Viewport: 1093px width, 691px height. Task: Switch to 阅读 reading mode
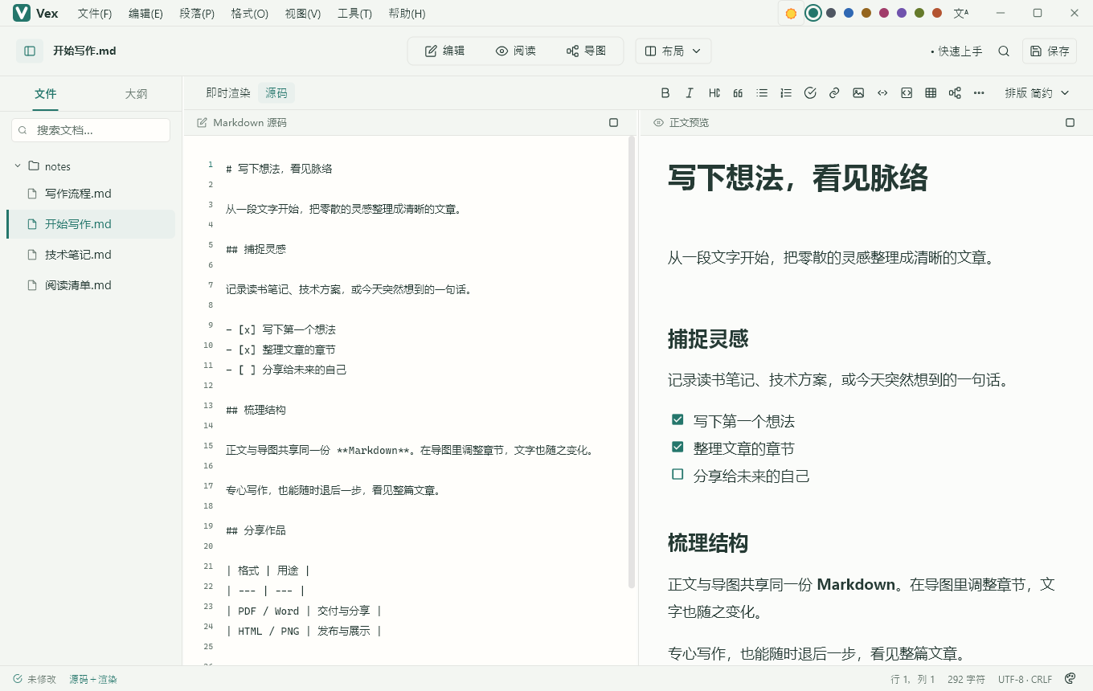tap(516, 51)
